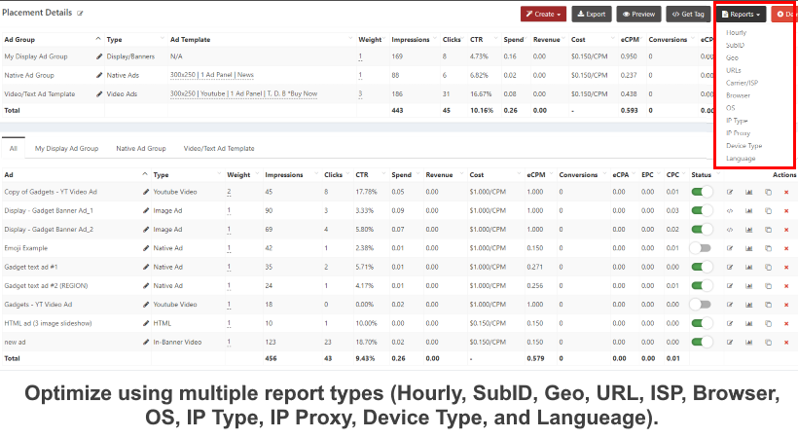This screenshot has width=798, height=438.
Task: Select Browser report from Reports menu
Action: pyautogui.click(x=738, y=95)
